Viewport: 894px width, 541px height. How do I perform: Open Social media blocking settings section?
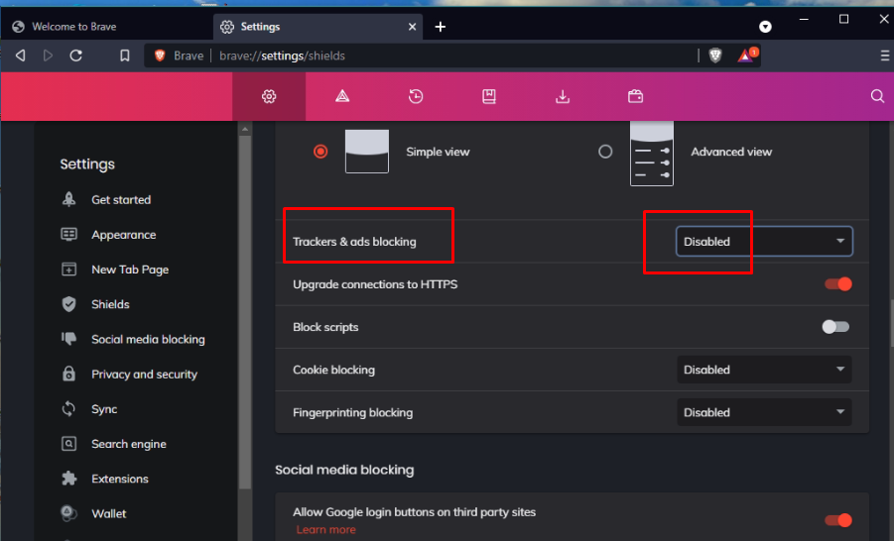148,339
